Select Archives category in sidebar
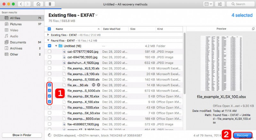Image resolution: width=256 pixels, height=140 pixels. coord(22,48)
